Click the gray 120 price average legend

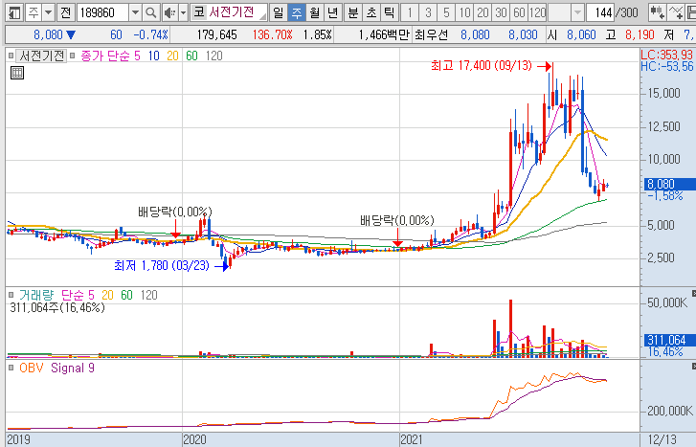(x=213, y=56)
